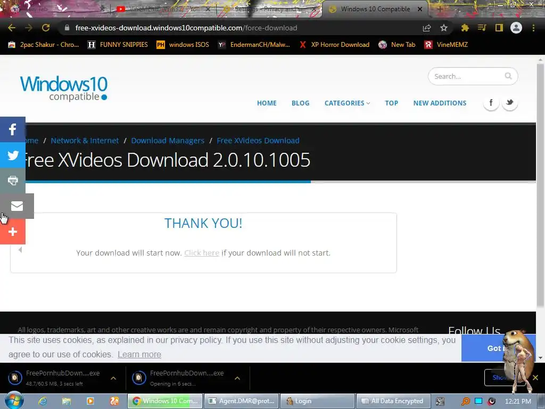This screenshot has height=409, width=545.
Task: Click the print sidebar button
Action: pyautogui.click(x=13, y=181)
